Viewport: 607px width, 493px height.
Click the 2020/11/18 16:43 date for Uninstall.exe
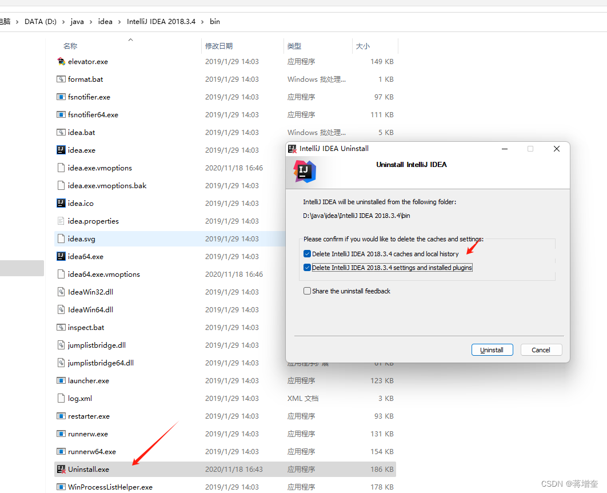pos(234,470)
